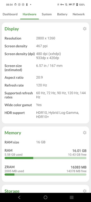Tap the Wi-Fi icon in the status bar
The image size is (91, 202).
[74, 5]
